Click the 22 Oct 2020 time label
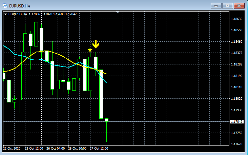The image size is (248, 155). point(12,149)
